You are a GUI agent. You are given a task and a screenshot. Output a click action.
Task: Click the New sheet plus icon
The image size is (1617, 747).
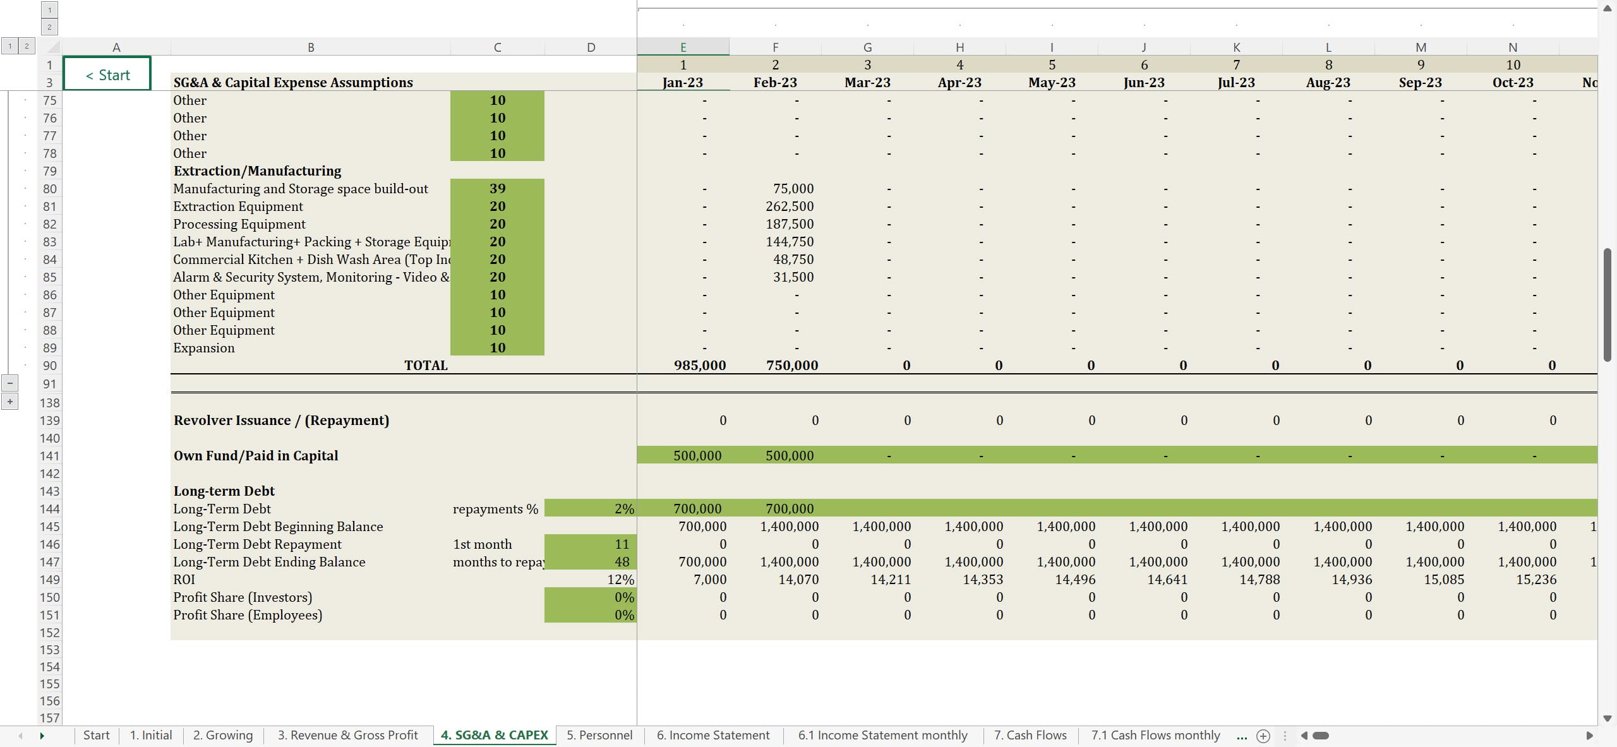pyautogui.click(x=1263, y=736)
